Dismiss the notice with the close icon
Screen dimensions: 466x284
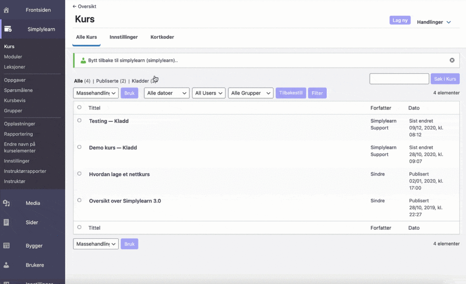pyautogui.click(x=452, y=60)
